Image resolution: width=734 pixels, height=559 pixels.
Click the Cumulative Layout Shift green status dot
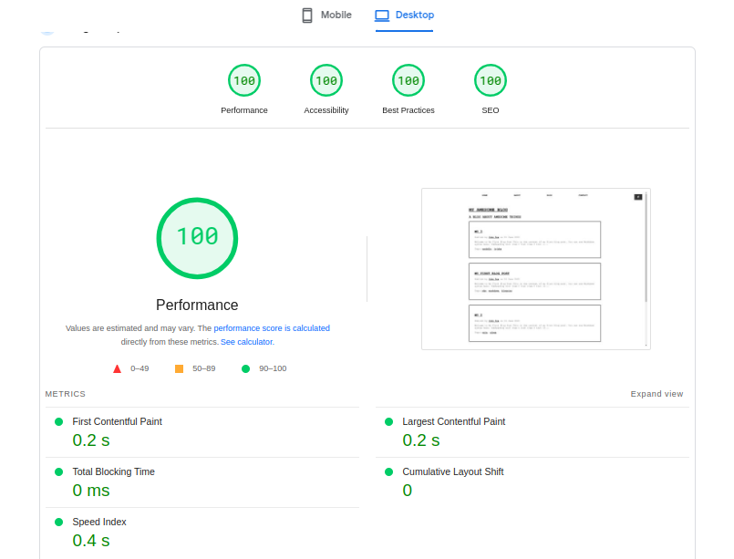(388, 472)
